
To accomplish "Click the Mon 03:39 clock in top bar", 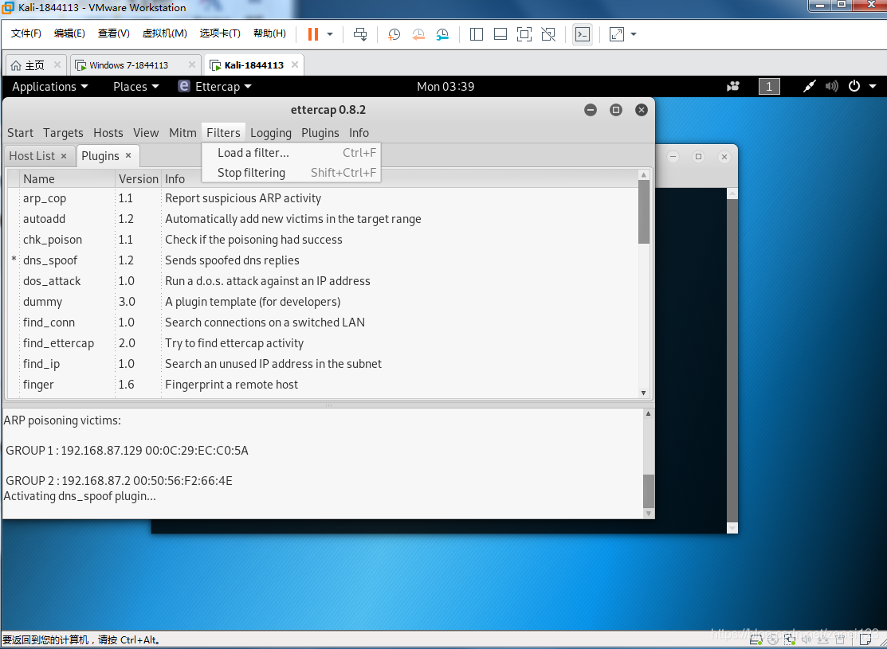I will pos(445,87).
